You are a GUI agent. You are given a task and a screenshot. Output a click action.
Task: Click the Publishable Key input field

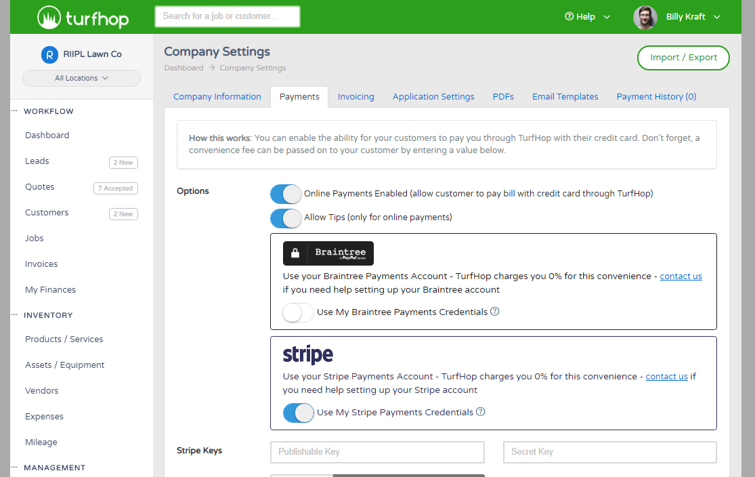coord(377,452)
